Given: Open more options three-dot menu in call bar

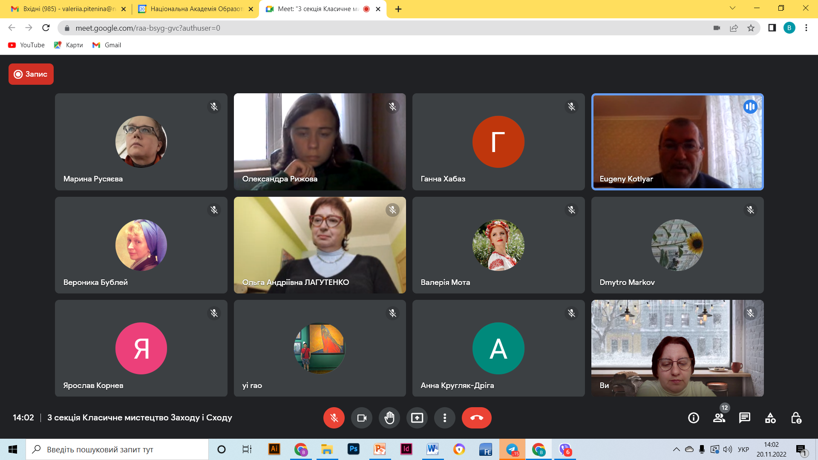Looking at the screenshot, I should [x=445, y=418].
